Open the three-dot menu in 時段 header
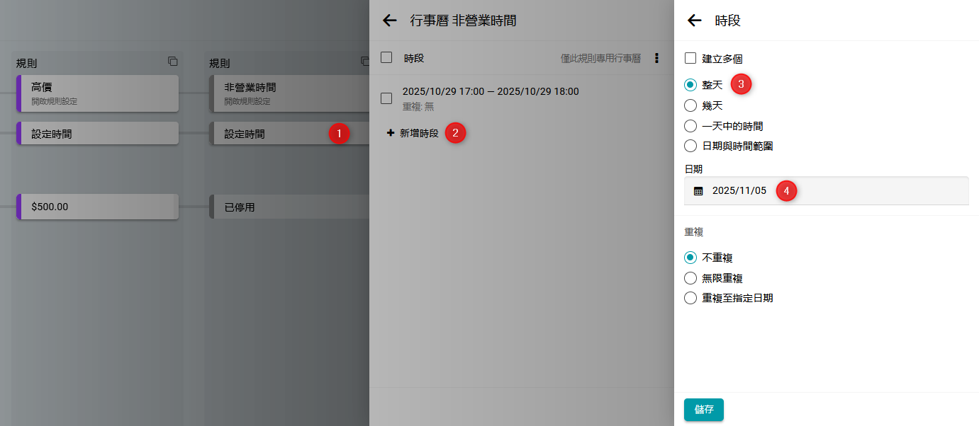The width and height of the screenshot is (979, 426). 656,58
